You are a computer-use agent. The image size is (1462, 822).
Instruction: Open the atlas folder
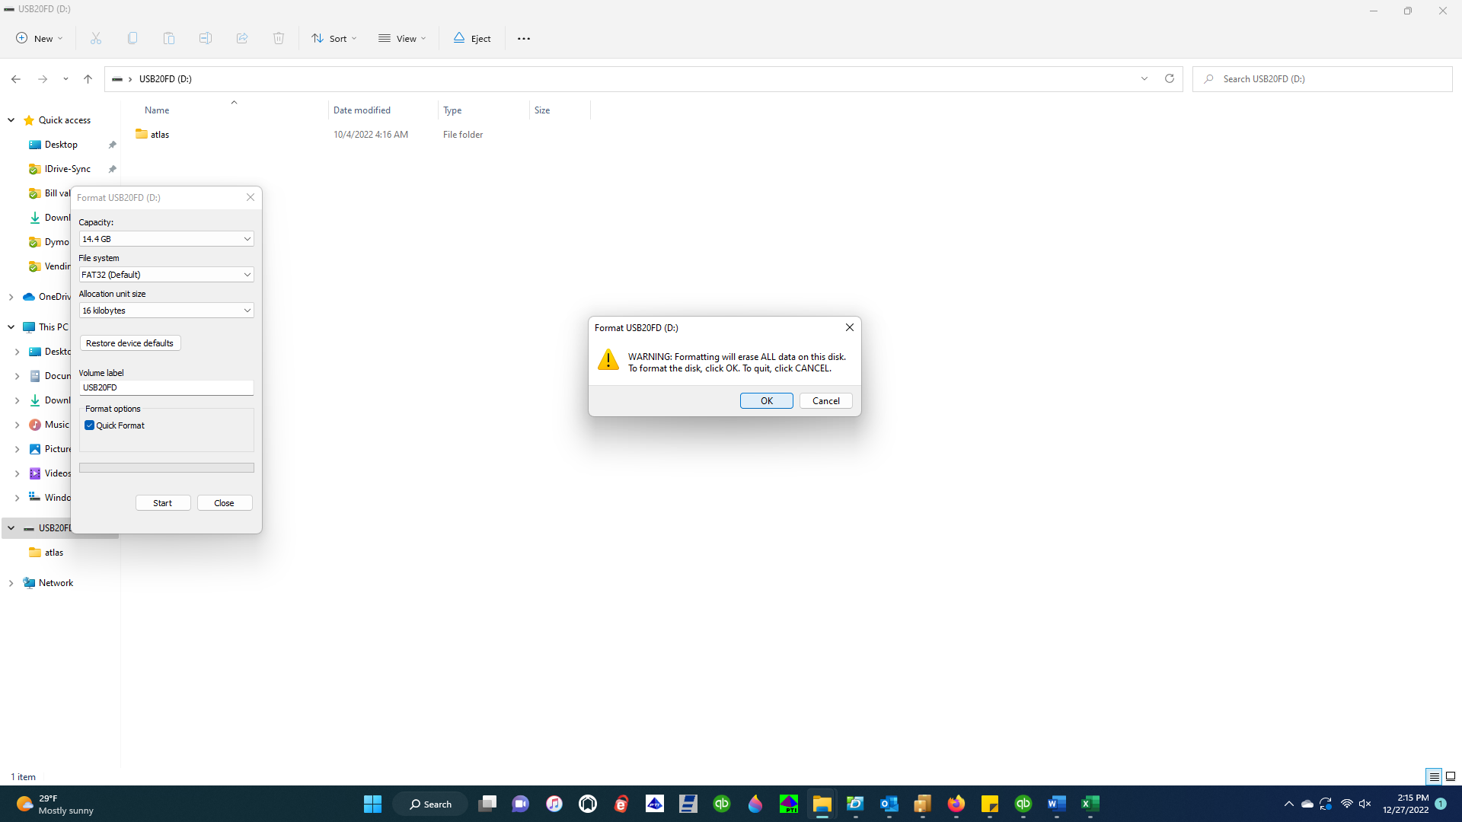[161, 134]
